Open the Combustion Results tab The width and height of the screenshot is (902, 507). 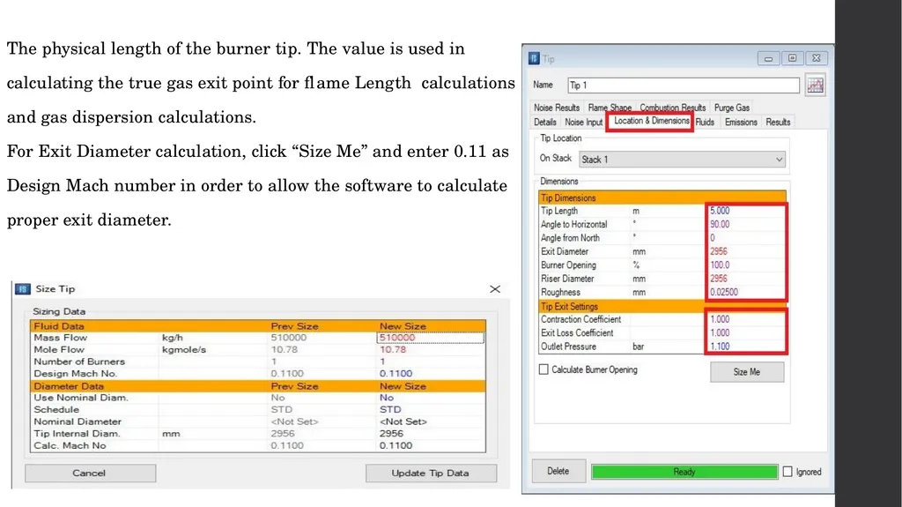(x=672, y=108)
